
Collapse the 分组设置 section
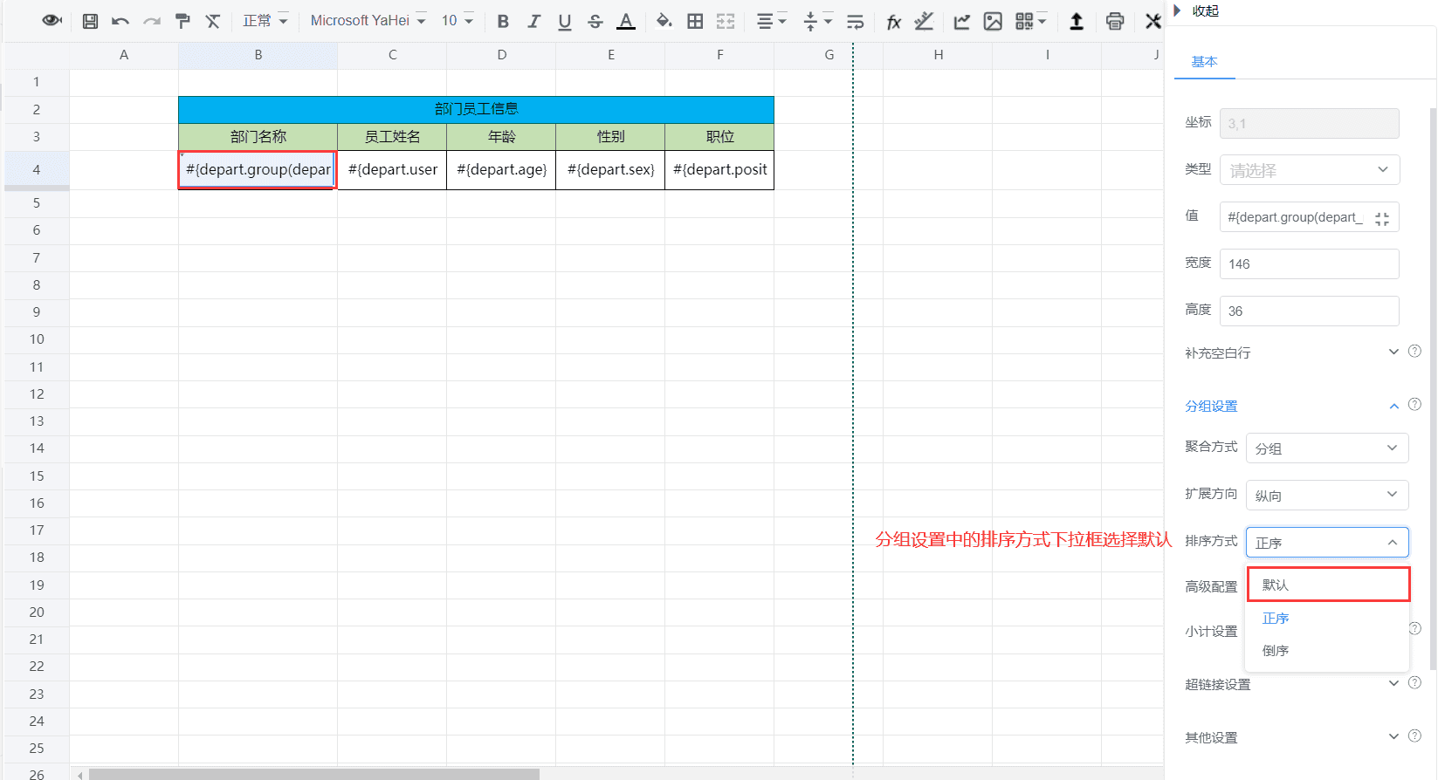[1393, 406]
